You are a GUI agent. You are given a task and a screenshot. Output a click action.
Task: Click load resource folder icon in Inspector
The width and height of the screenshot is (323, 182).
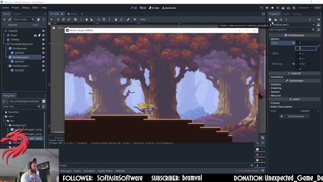pyautogui.click(x=276, y=19)
